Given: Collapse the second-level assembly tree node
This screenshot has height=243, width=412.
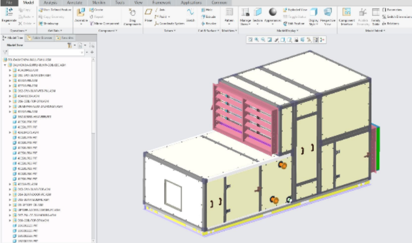Looking at the screenshot, I should click(4, 64).
